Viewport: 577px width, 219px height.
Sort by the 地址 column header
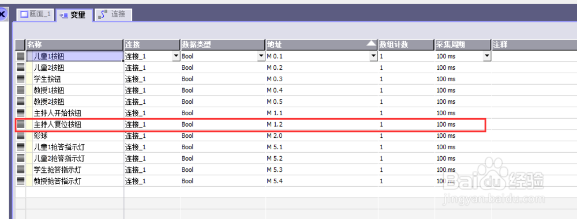point(322,45)
